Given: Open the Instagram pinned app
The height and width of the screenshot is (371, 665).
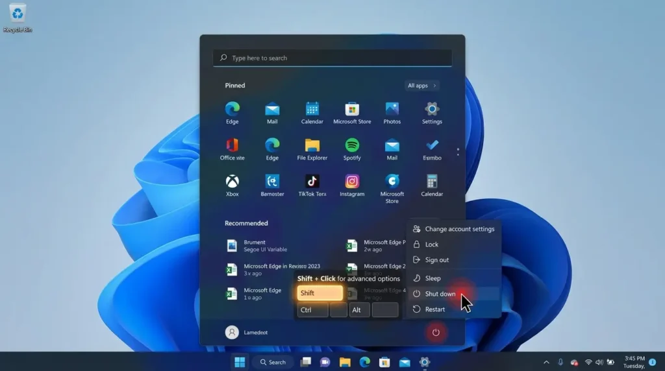Looking at the screenshot, I should pos(352,185).
